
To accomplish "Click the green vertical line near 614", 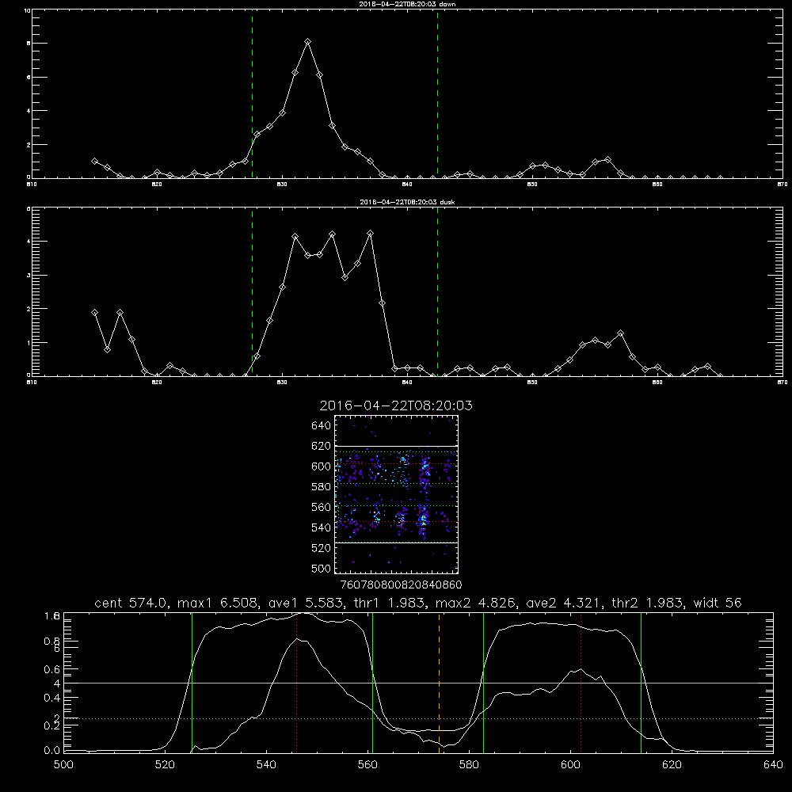I will click(641, 683).
